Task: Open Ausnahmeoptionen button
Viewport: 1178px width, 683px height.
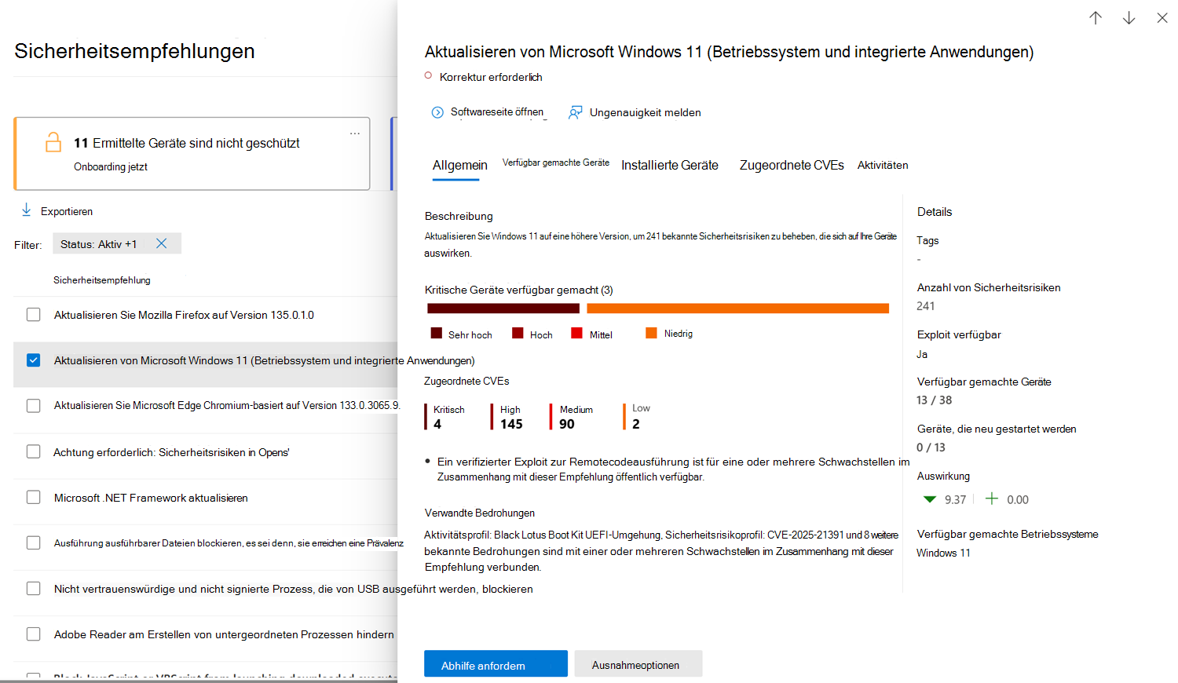Action: pyautogui.click(x=638, y=663)
